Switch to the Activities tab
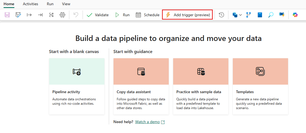 click(30, 4)
